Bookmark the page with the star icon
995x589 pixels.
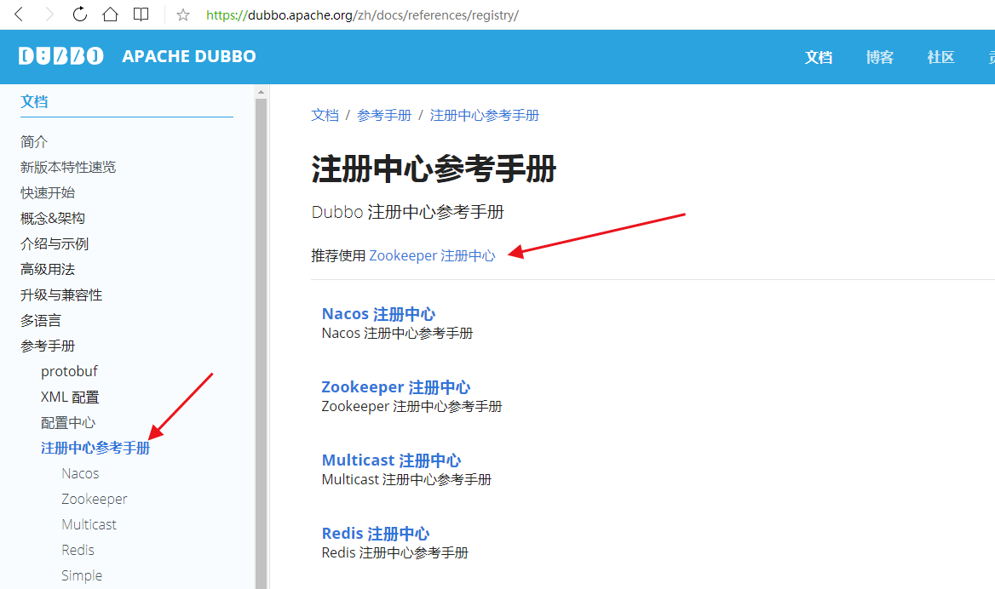tap(183, 14)
